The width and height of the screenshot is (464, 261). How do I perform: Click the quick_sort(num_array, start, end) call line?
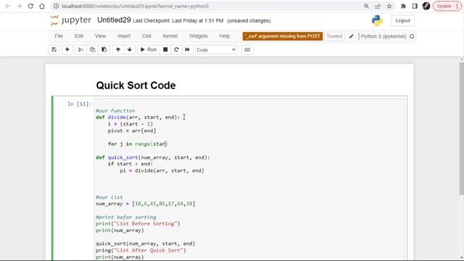coord(145,244)
